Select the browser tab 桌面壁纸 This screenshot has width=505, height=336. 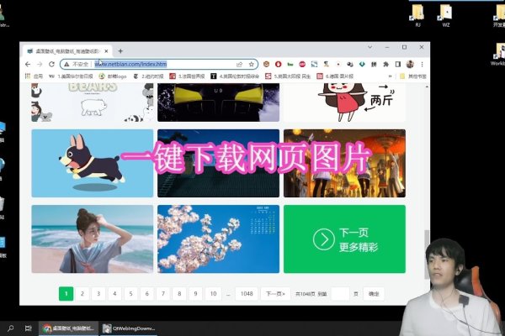pos(67,51)
